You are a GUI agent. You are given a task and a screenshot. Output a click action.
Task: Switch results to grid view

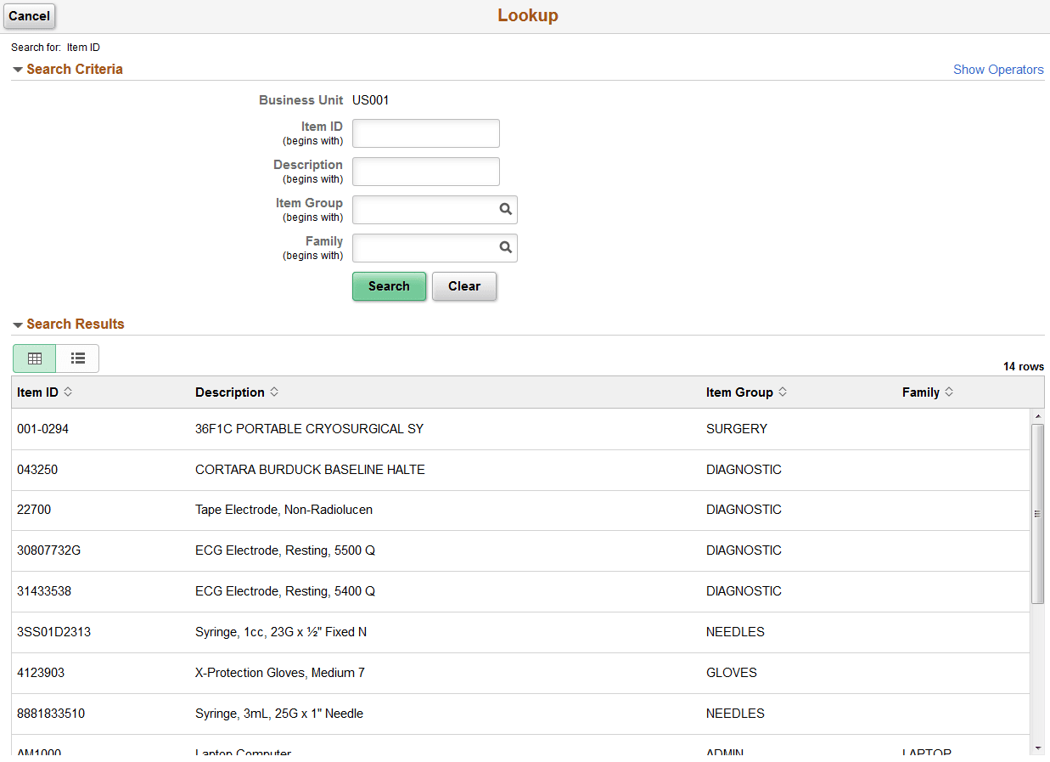(34, 358)
